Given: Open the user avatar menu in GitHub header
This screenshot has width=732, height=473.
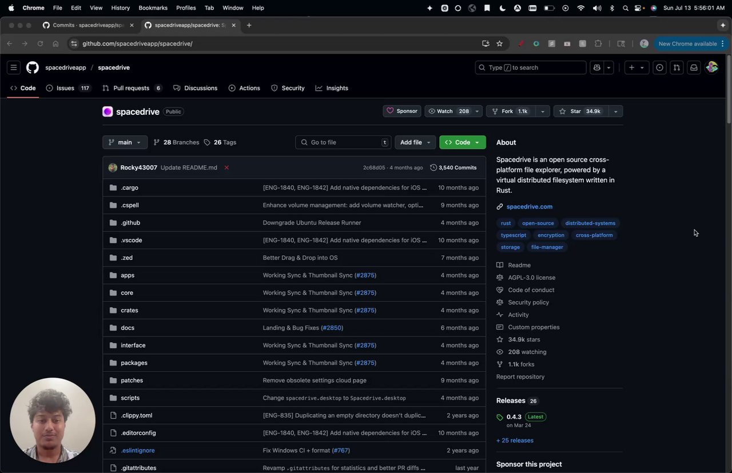Looking at the screenshot, I should (x=712, y=67).
